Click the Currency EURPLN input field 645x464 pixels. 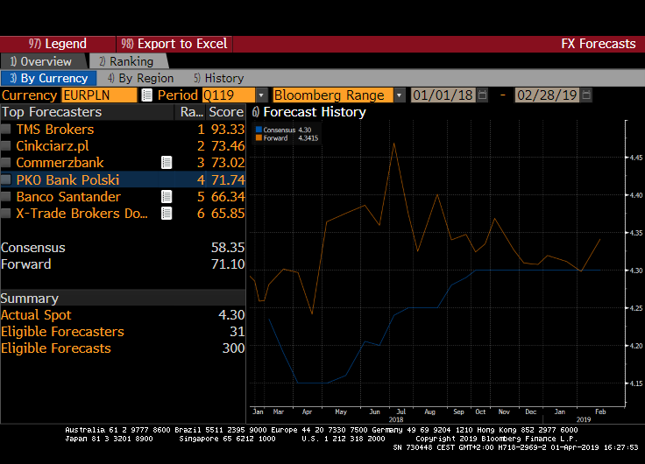(x=98, y=95)
